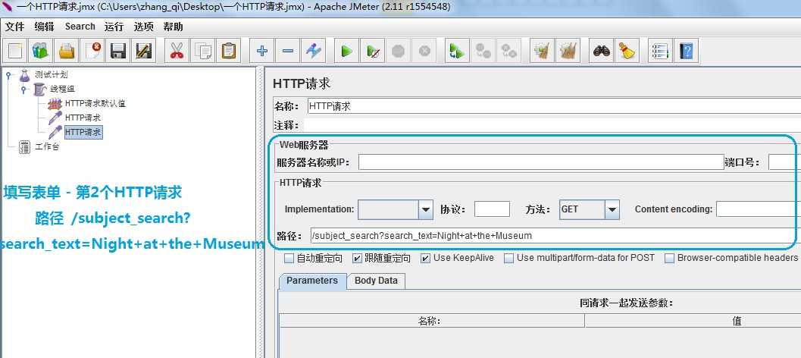The image size is (801, 358).
Task: Reset search with the broom beside binoculars
Action: point(626,51)
